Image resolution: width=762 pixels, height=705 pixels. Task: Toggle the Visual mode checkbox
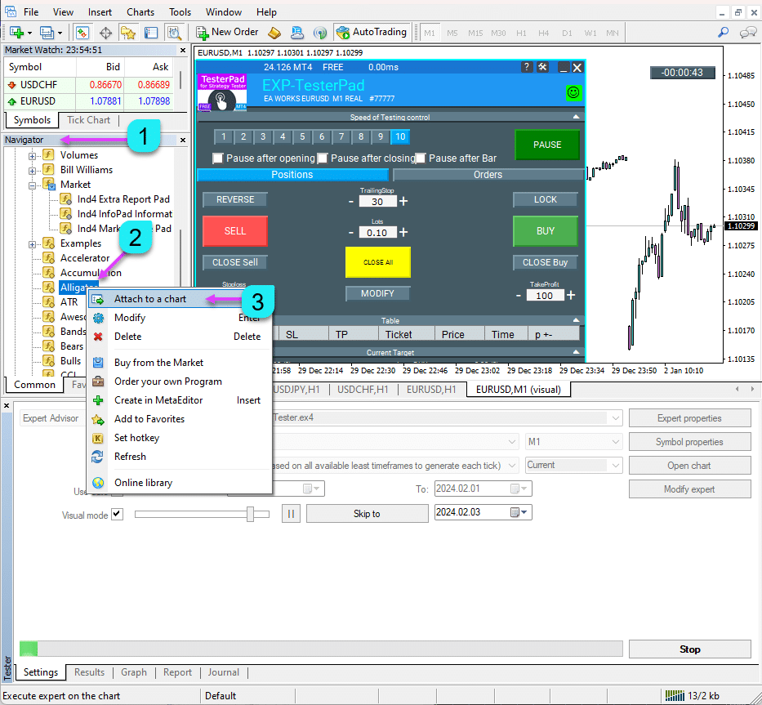click(117, 514)
